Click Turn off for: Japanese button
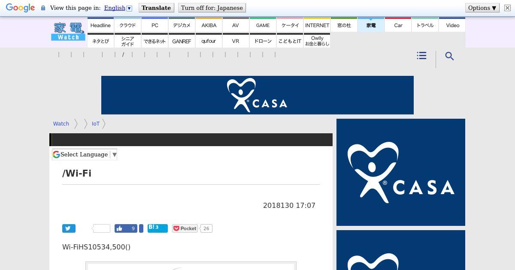The image size is (515, 270). [x=212, y=8]
